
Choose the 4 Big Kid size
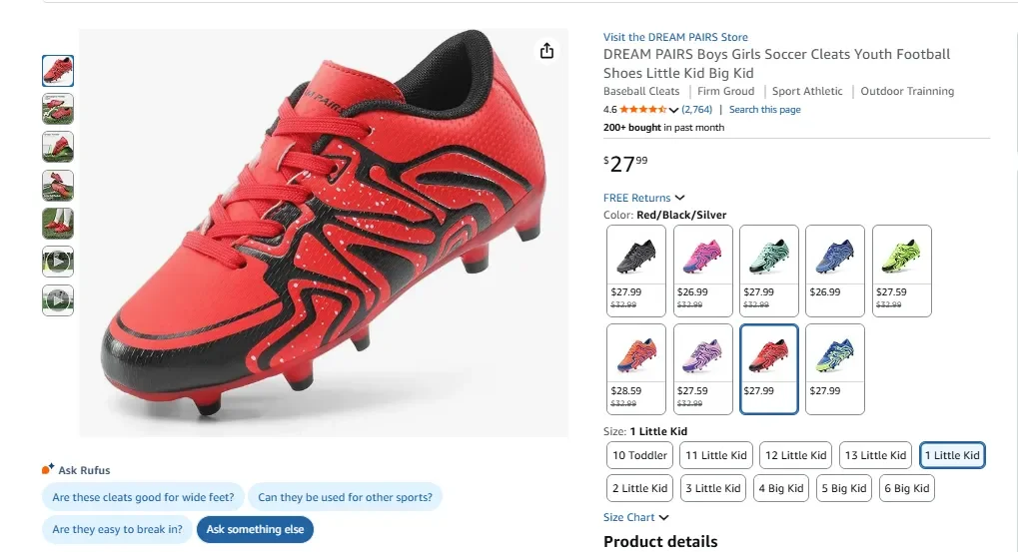[780, 488]
